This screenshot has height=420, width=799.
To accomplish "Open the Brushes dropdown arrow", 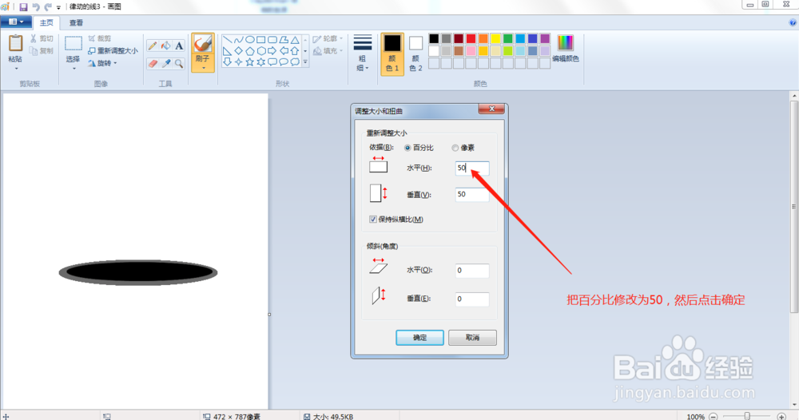I will [203, 68].
